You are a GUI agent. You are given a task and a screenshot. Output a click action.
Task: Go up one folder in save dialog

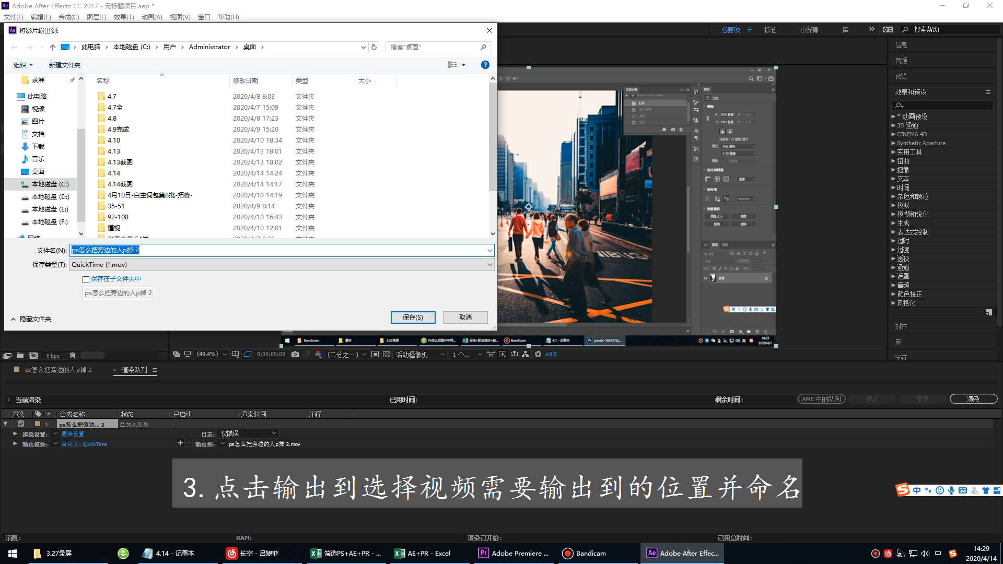(52, 47)
